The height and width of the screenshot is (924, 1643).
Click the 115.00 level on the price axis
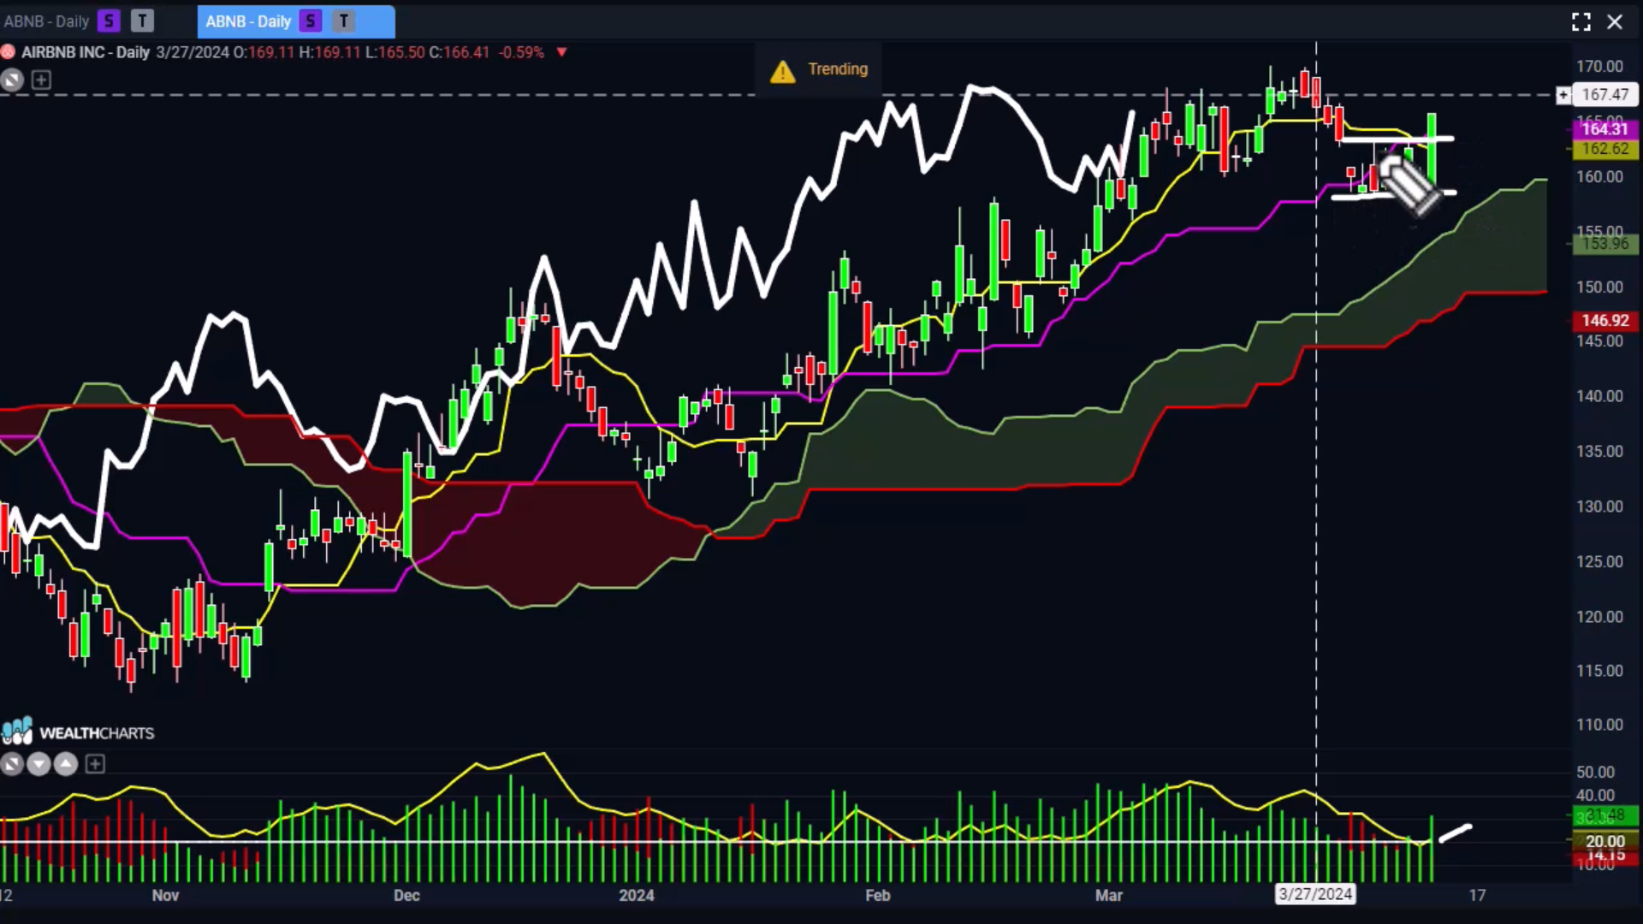coord(1599,671)
